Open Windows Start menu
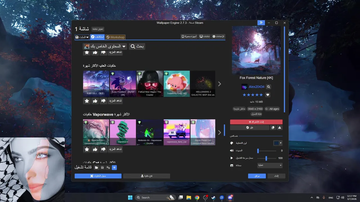This screenshot has width=360, height=202. [x=130, y=198]
